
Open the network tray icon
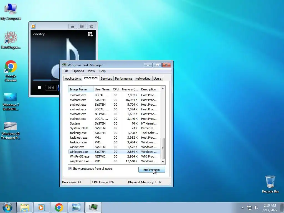point(249,208)
